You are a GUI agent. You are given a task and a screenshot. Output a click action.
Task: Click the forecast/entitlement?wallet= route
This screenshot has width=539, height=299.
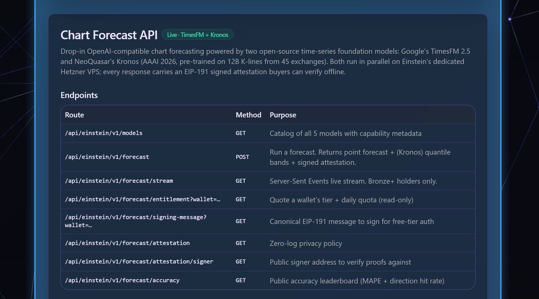[143, 199]
